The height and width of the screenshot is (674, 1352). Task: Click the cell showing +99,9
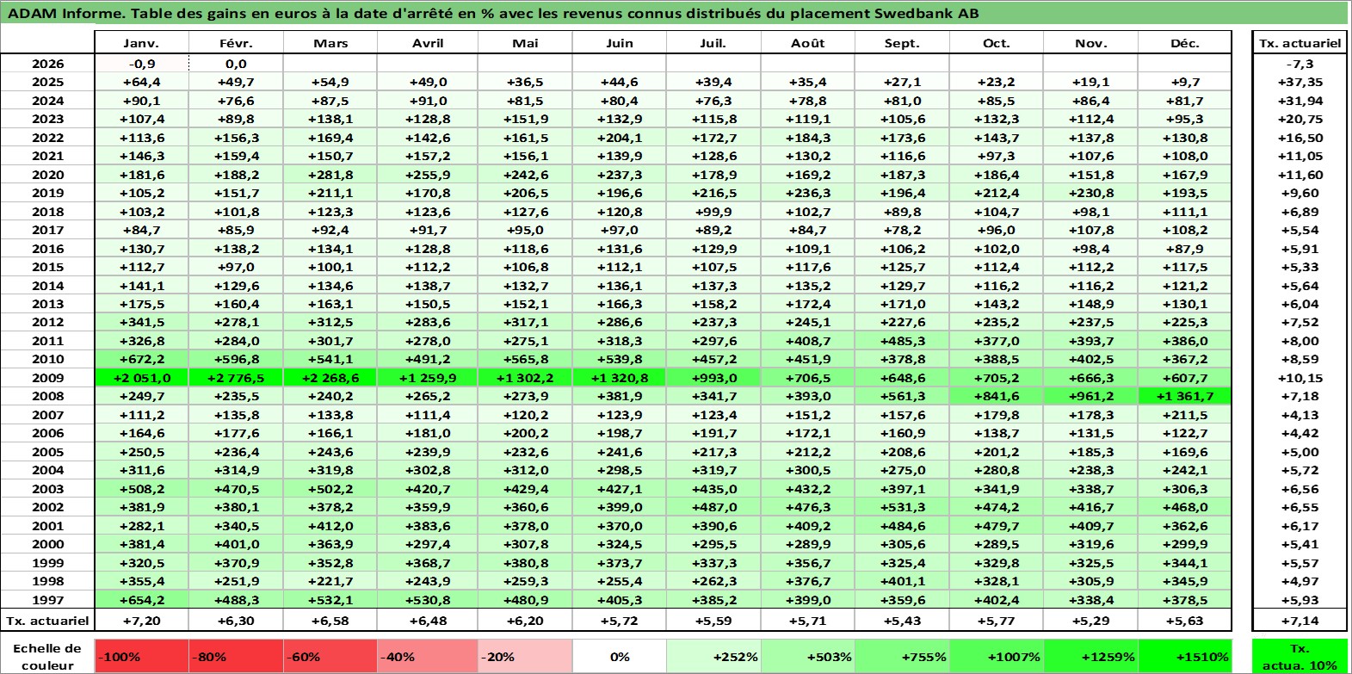tap(713, 212)
